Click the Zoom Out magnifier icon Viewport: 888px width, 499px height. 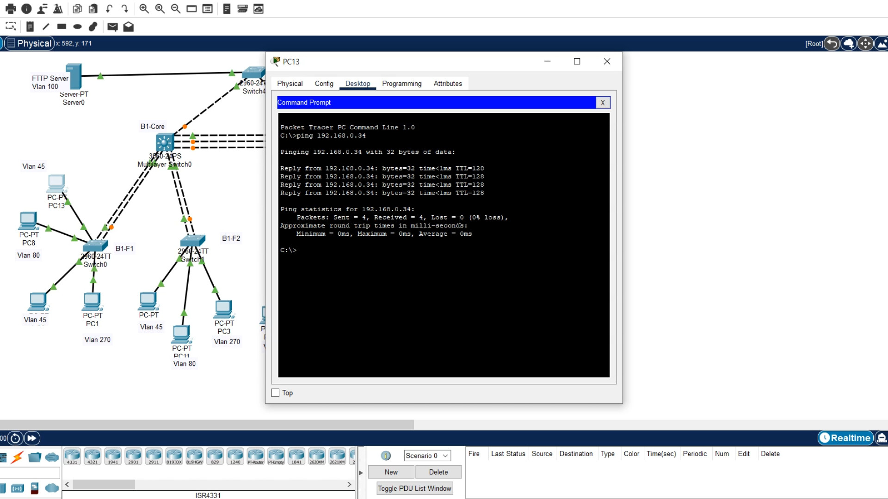click(x=176, y=9)
